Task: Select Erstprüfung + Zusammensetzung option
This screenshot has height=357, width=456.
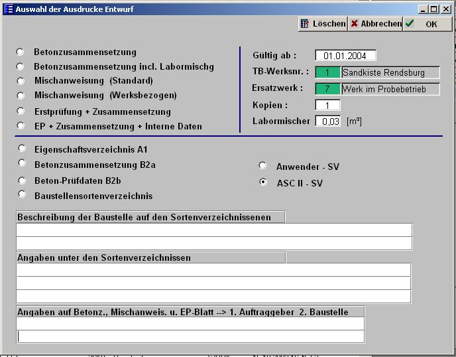Action: tap(21, 111)
